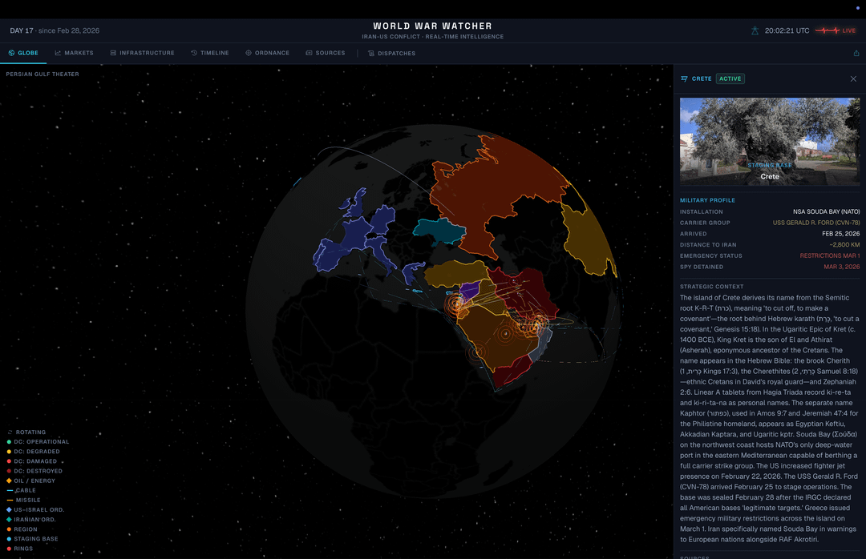Click USS Gerald R. Ford carrier link
This screenshot has width=866, height=559.
click(x=815, y=223)
